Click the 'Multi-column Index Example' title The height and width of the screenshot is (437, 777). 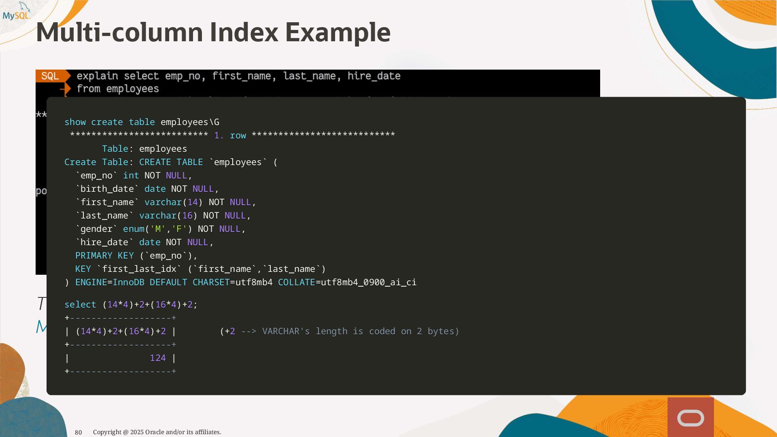click(213, 32)
